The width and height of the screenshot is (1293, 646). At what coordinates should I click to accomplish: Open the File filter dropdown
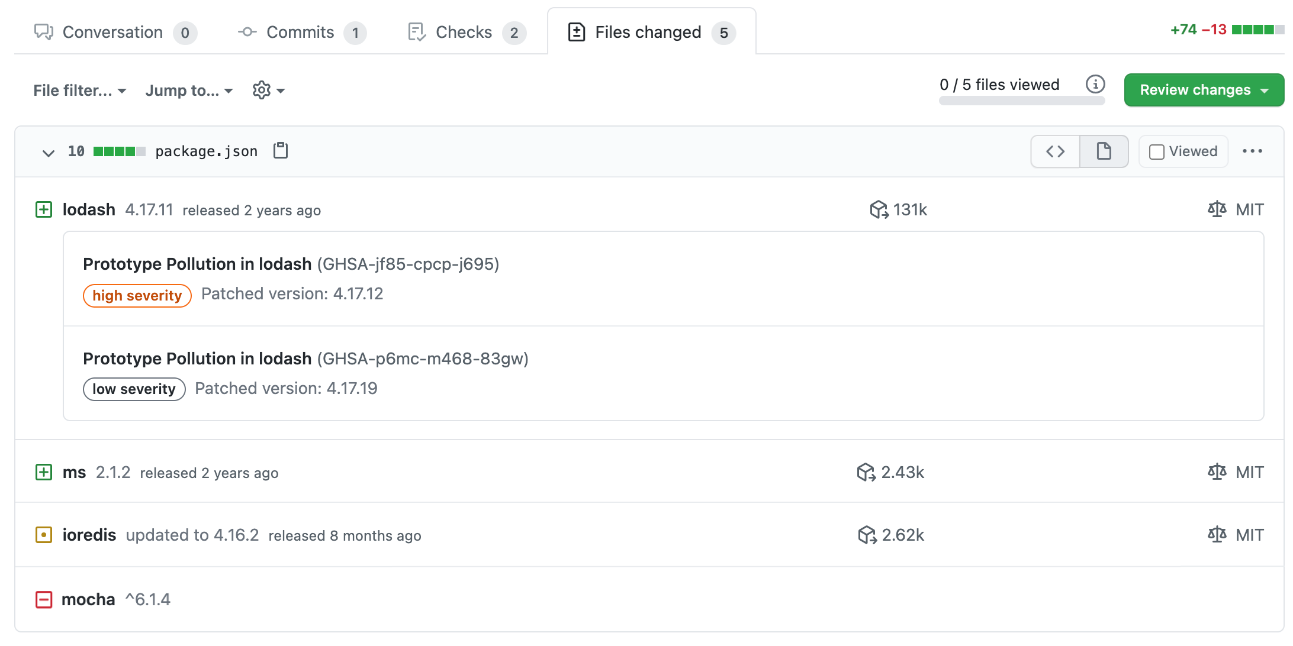79,90
